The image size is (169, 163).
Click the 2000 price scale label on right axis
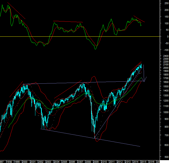(166, 68)
